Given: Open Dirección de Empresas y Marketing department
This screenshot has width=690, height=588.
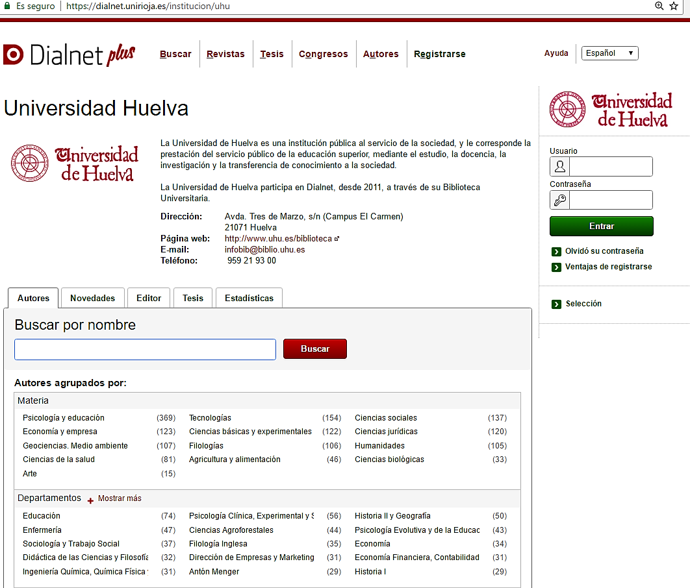Looking at the screenshot, I should tap(251, 557).
